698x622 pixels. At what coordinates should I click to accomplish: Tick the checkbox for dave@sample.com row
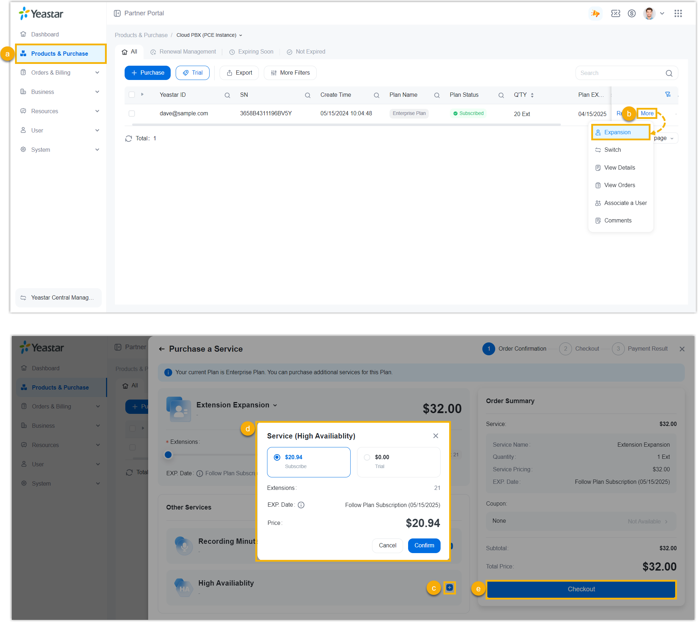tap(132, 114)
